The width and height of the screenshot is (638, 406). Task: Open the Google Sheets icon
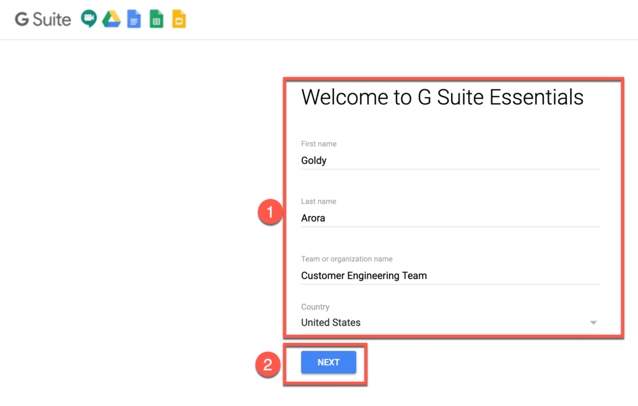(156, 19)
